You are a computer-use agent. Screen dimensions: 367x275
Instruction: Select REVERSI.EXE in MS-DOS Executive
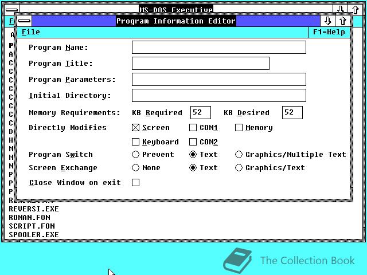pyautogui.click(x=34, y=209)
